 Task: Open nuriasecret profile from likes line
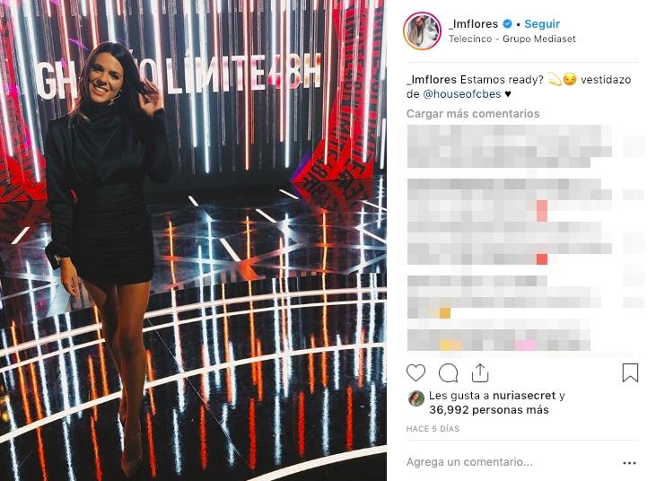pos(524,395)
